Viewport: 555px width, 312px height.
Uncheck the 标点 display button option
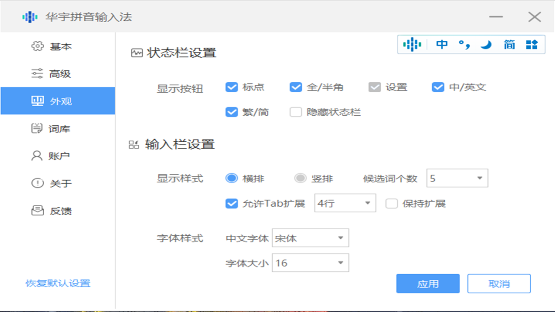click(x=231, y=87)
